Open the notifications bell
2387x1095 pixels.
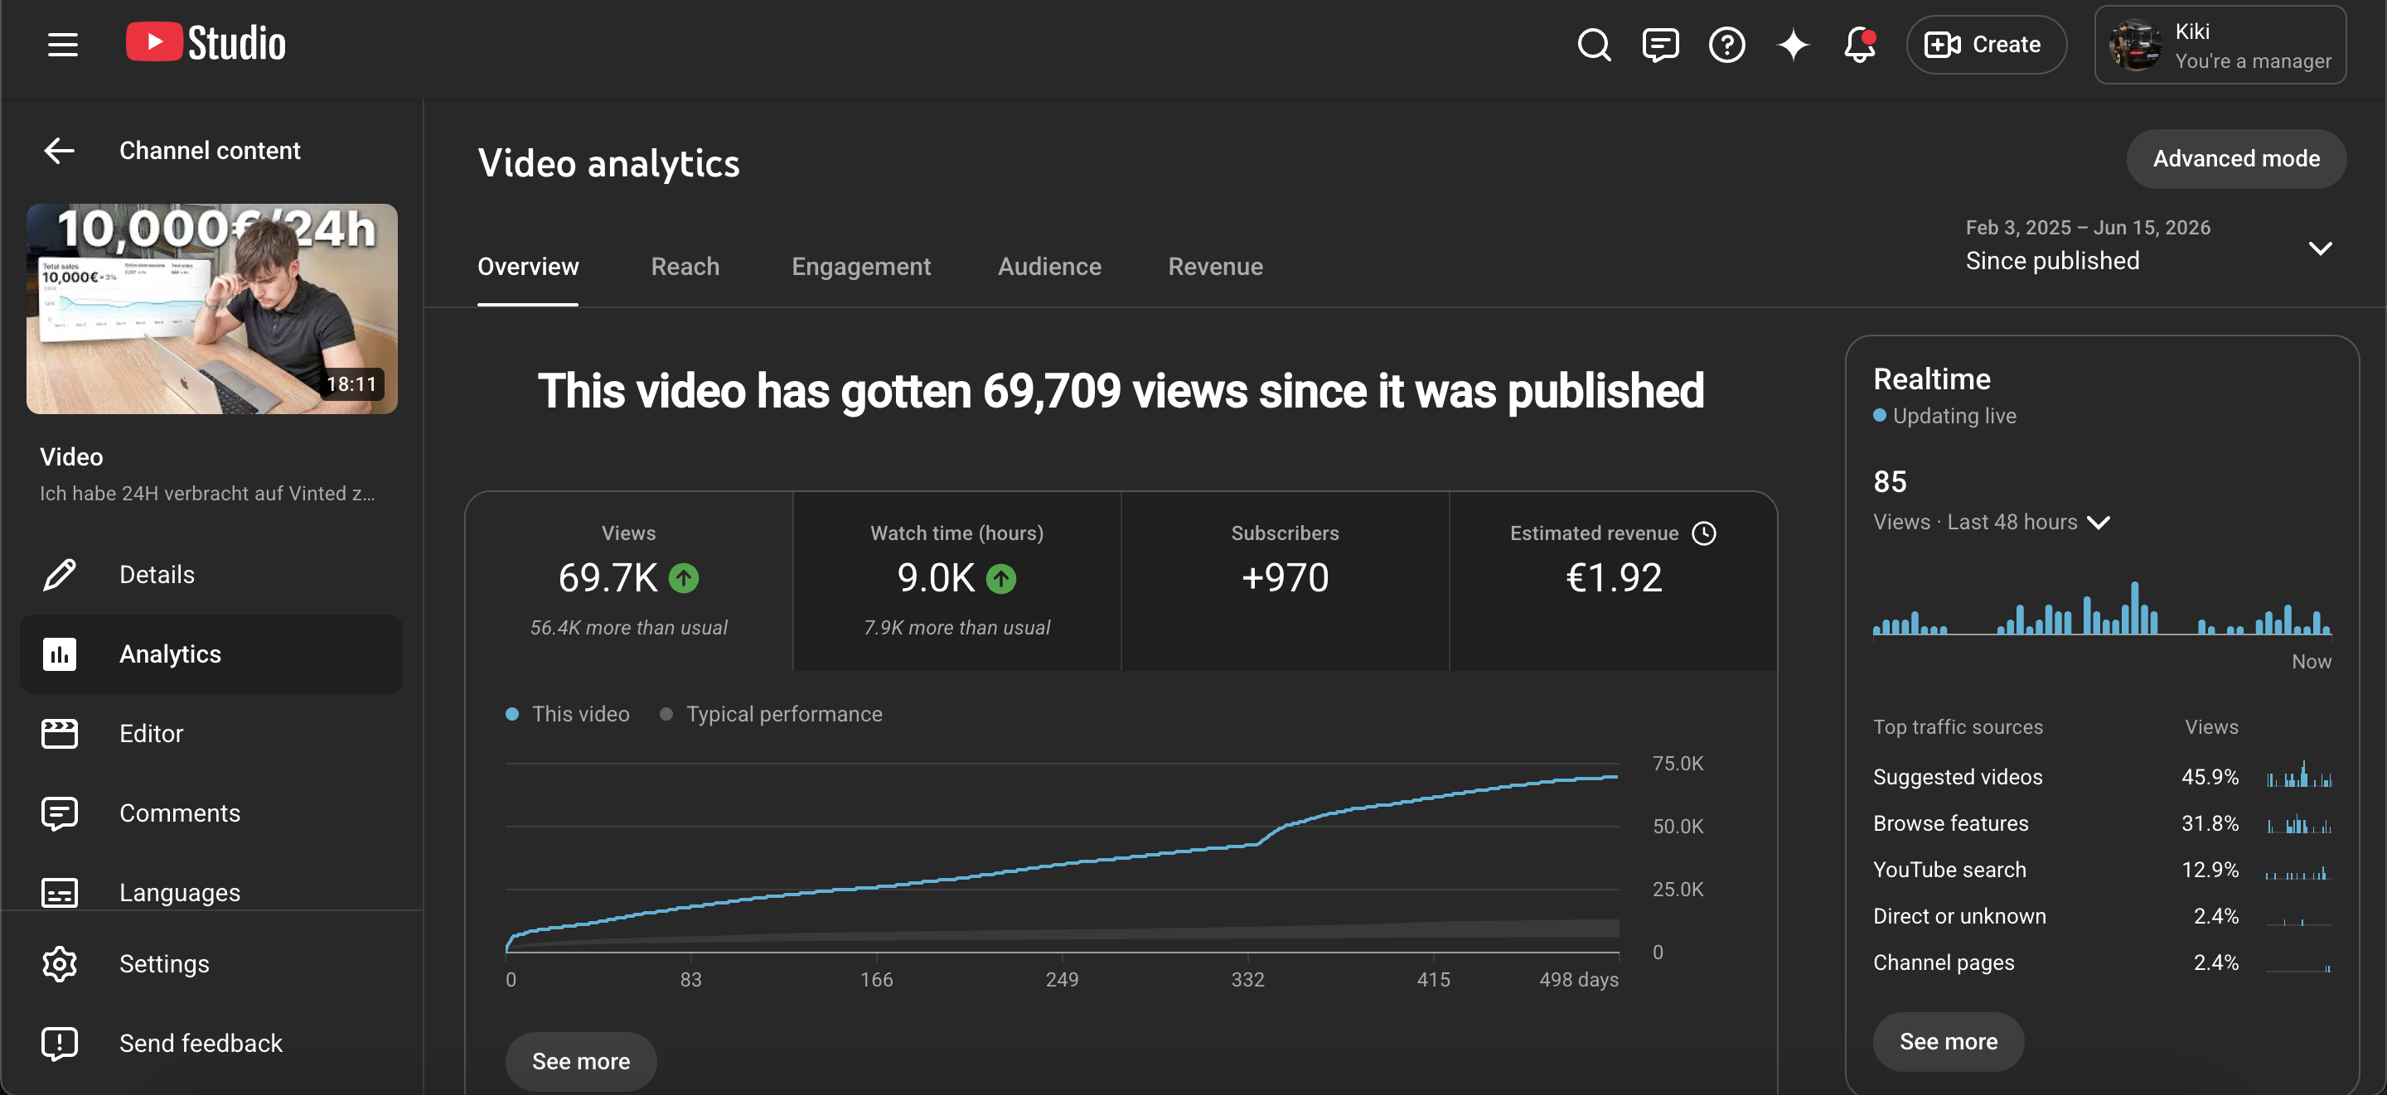1860,45
